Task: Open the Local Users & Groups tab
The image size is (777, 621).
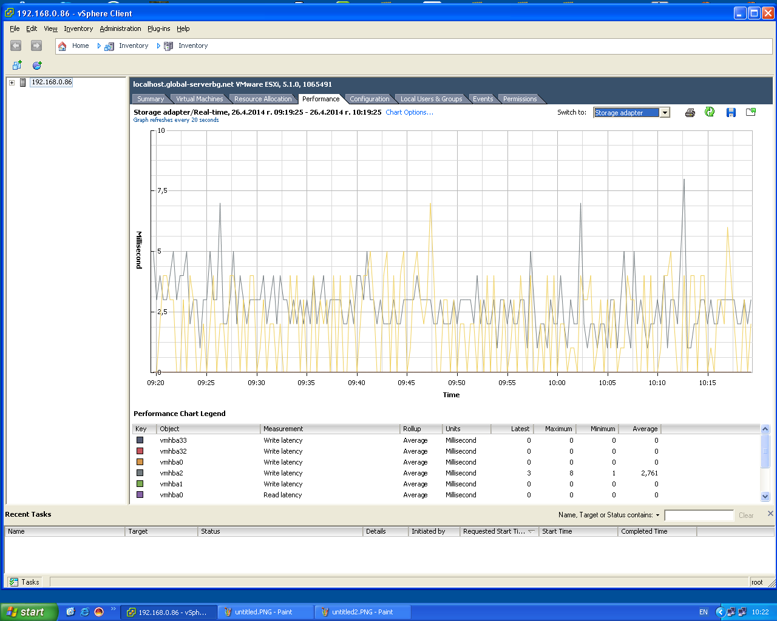Action: (x=431, y=99)
